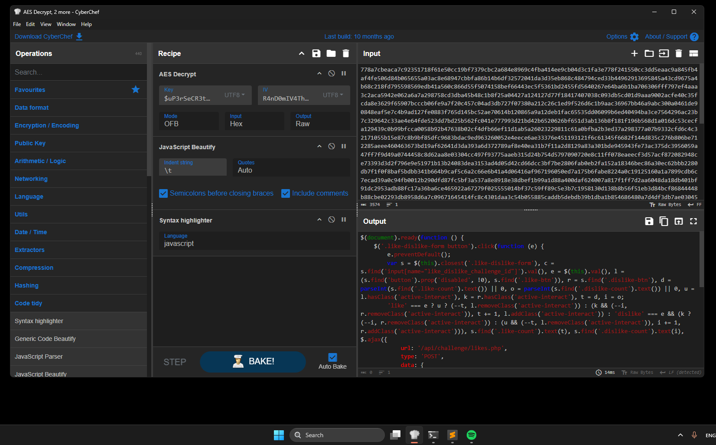Disable the AES Decrypt operation
Screen dimensions: 716x445
point(332,74)
